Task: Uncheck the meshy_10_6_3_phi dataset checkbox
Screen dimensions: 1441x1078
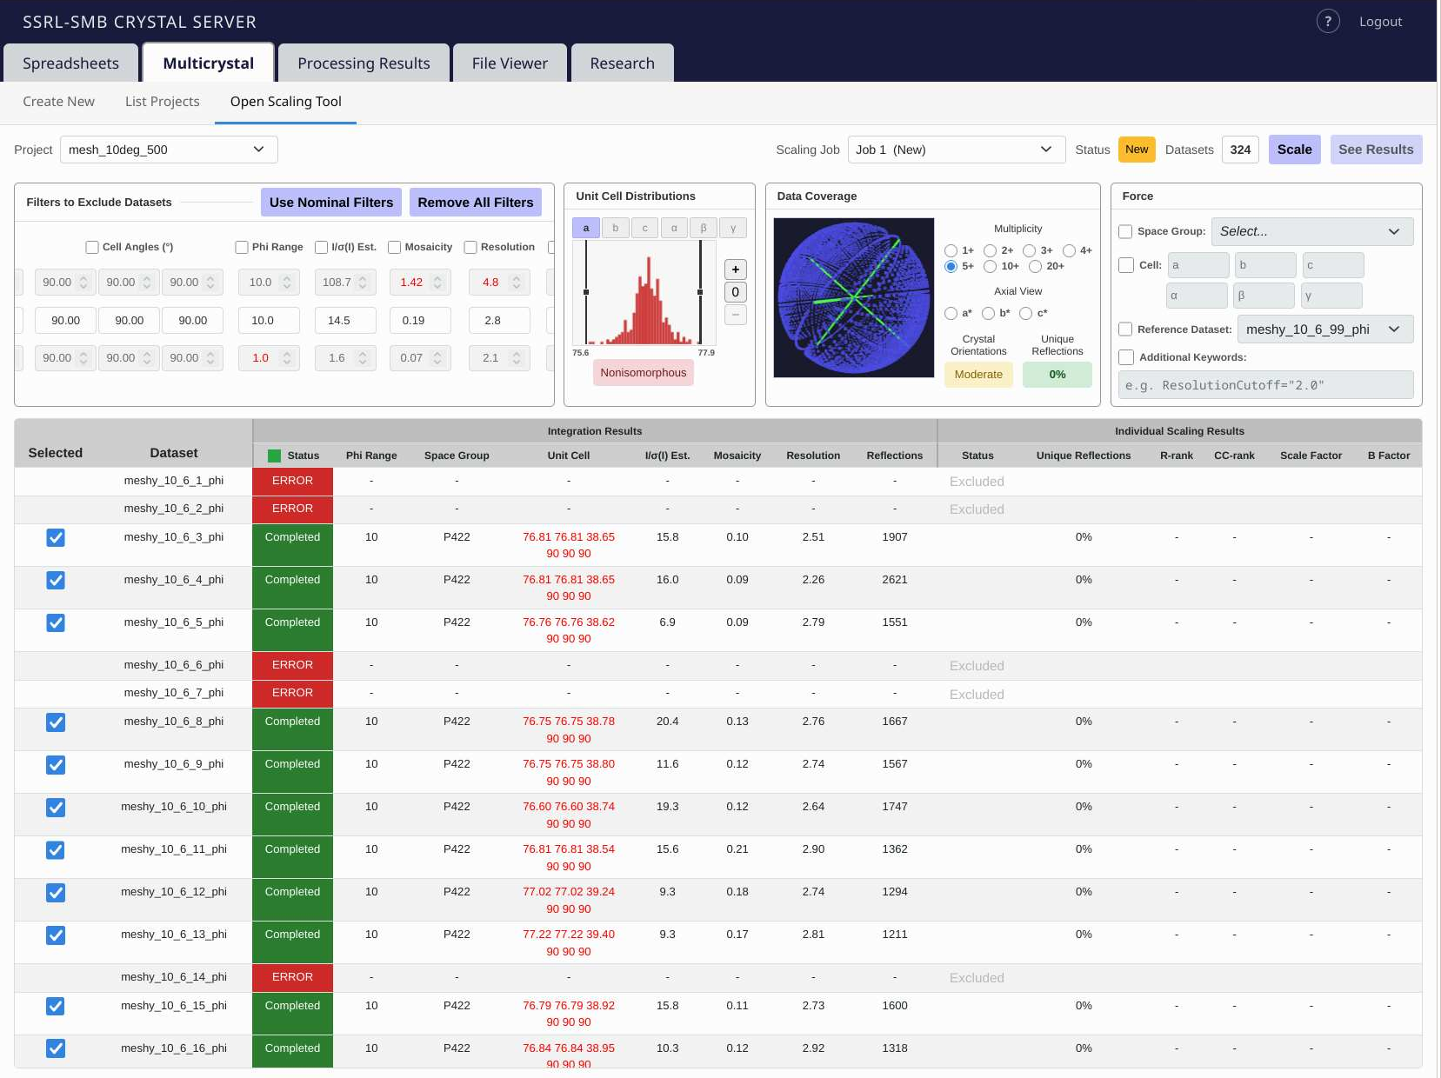Action: pyautogui.click(x=56, y=537)
